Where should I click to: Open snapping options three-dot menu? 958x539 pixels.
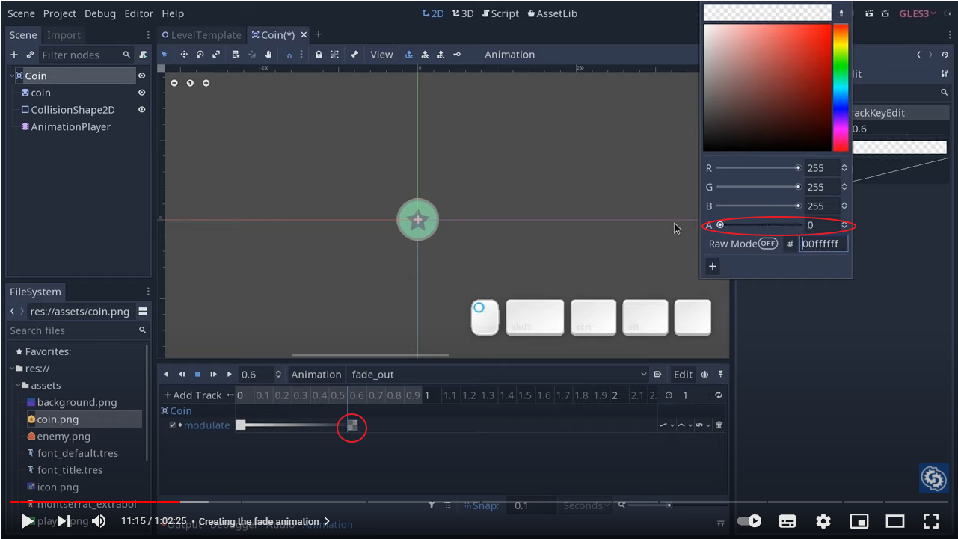point(302,55)
